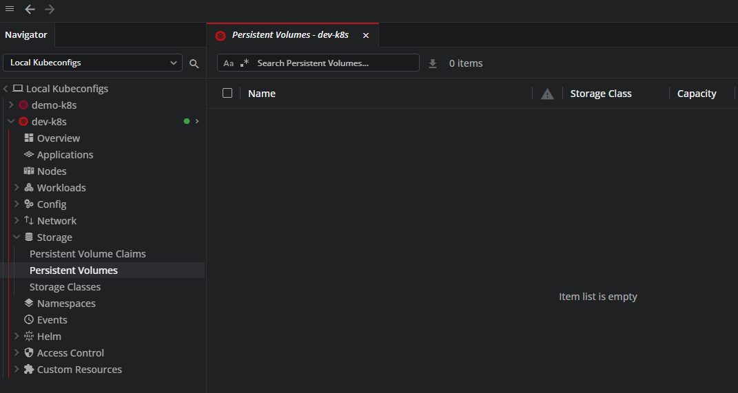This screenshot has height=393, width=738.
Task: Go back with the left arrow
Action: pos(30,9)
